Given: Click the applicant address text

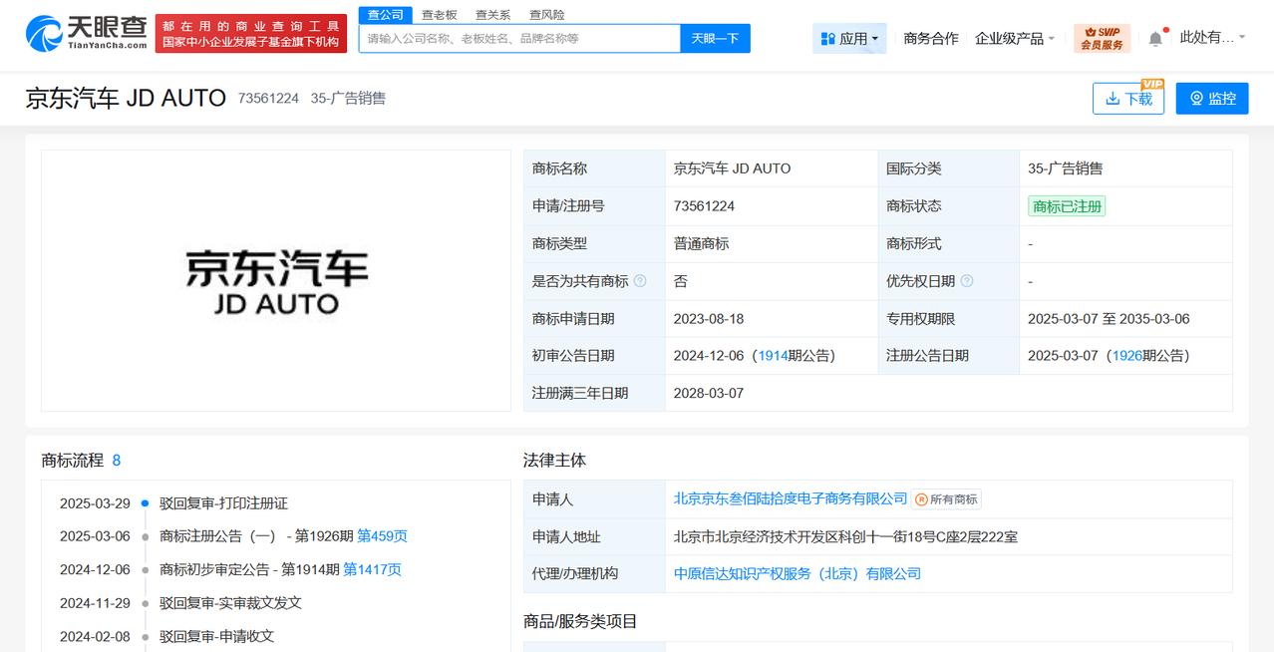Looking at the screenshot, I should tap(845, 536).
